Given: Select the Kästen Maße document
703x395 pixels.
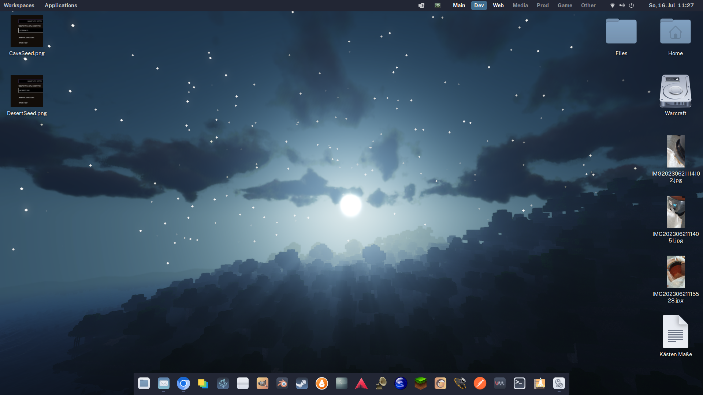Looking at the screenshot, I should 675,332.
